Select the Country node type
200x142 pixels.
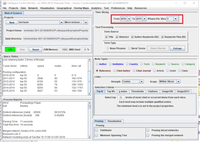click(x=127, y=64)
